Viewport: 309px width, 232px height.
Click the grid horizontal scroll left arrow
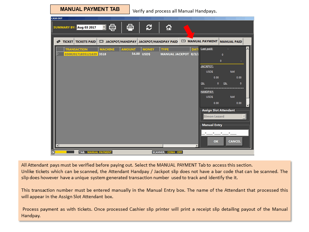(57, 146)
